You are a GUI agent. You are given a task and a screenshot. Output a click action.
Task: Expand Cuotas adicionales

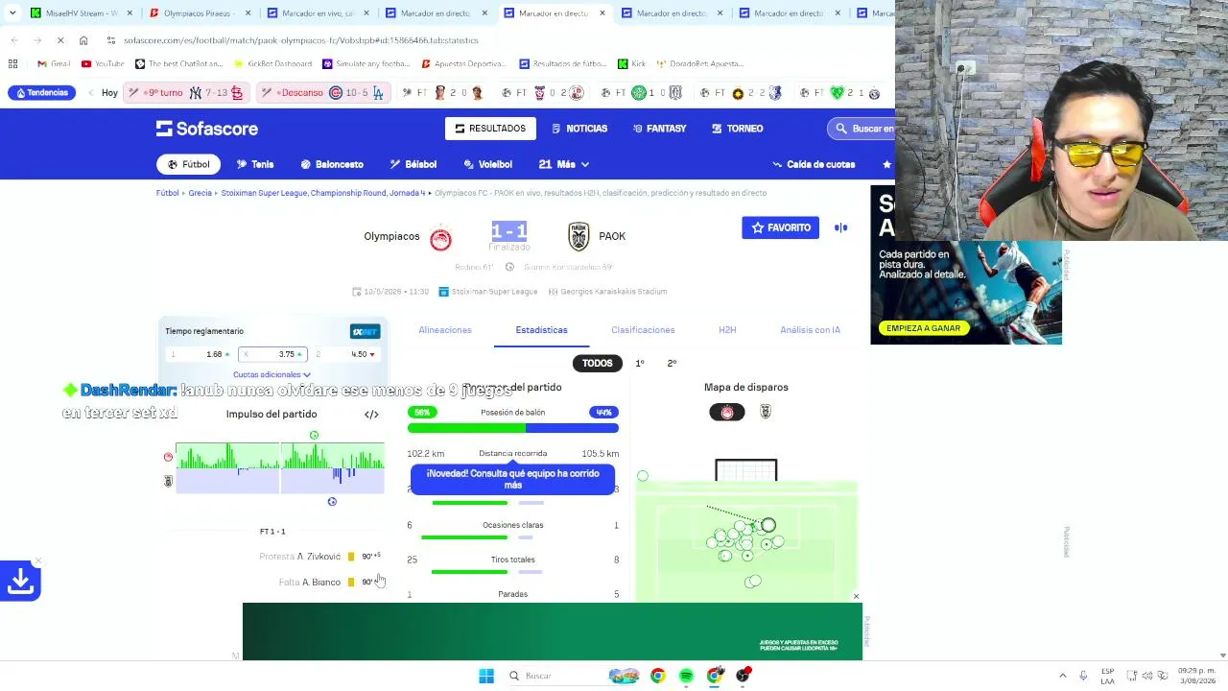tap(272, 375)
